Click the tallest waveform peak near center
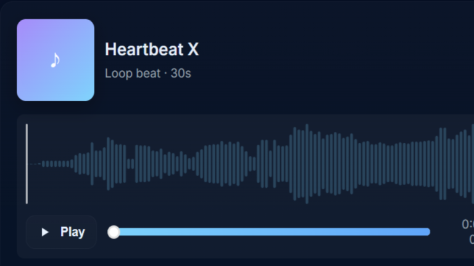 [x=307, y=164]
